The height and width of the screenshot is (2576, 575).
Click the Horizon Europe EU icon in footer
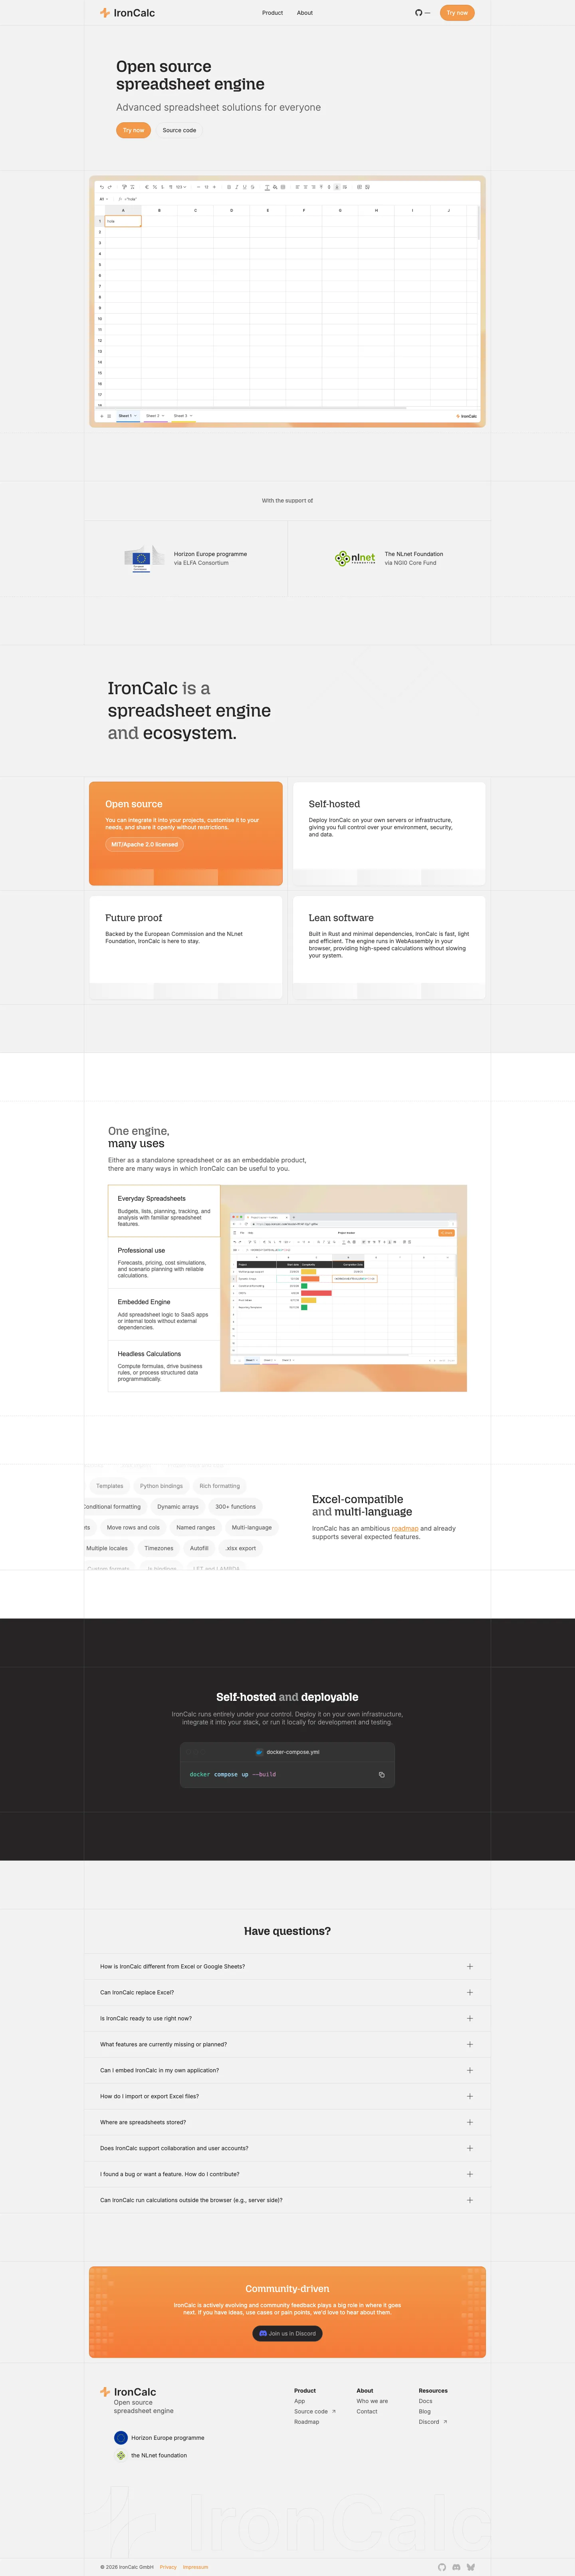point(121,2438)
